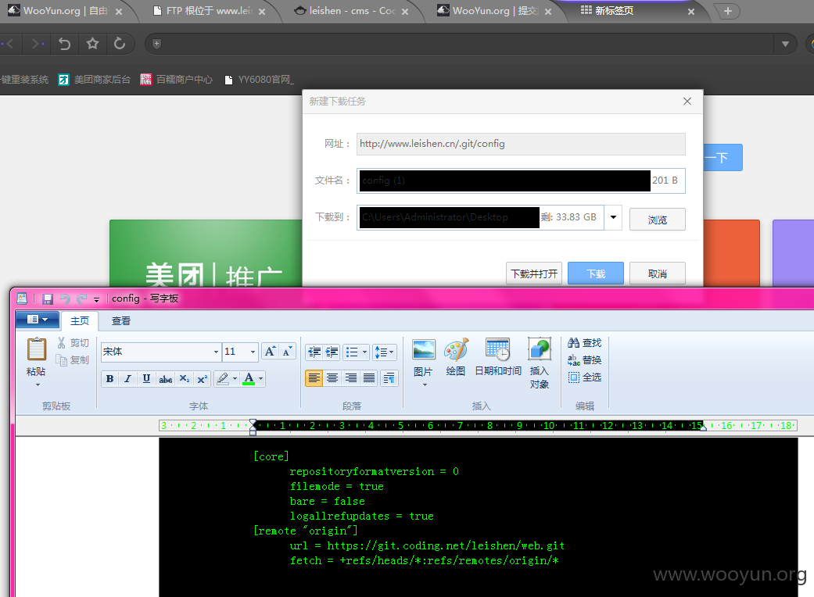814x597 pixels.
Task: Toggle Underline formatting in WordPad
Action: coord(146,379)
